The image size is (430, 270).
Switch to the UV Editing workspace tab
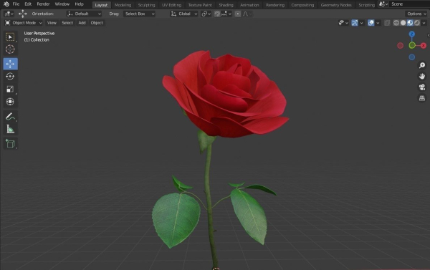click(x=171, y=5)
